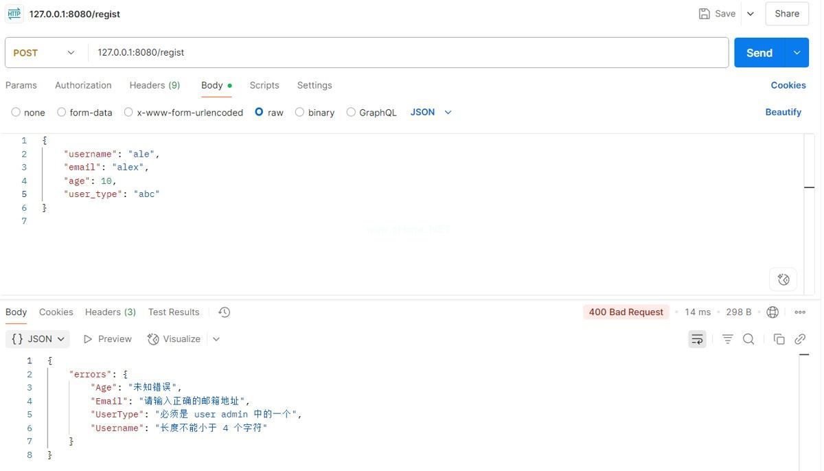Open the Test Results tab
Image resolution: width=824 pixels, height=471 pixels.
(174, 312)
